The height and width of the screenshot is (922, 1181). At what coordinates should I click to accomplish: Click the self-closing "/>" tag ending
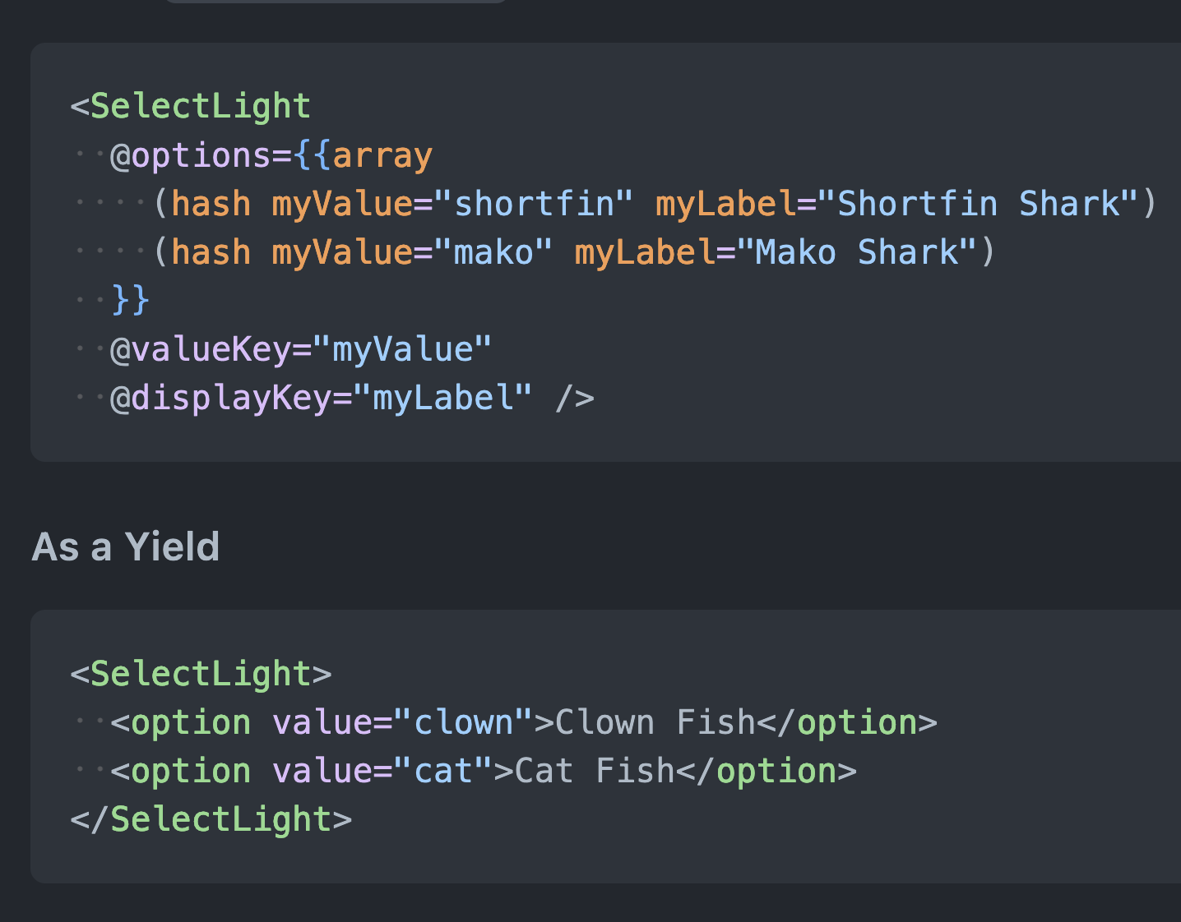pyautogui.click(x=575, y=398)
